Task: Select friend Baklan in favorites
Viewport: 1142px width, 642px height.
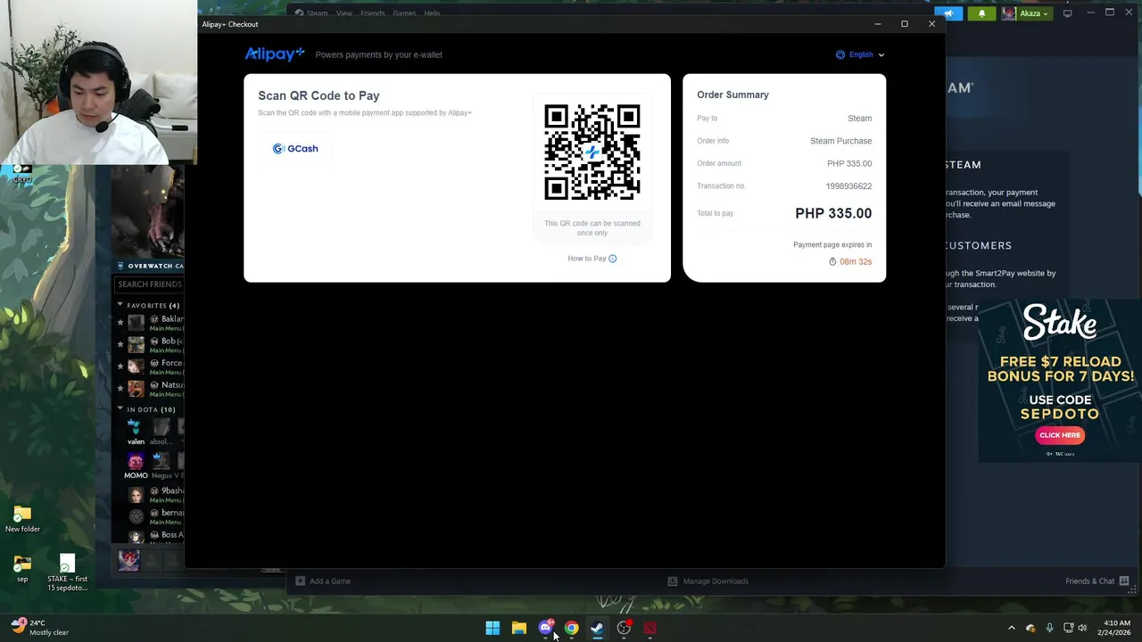Action: coord(156,323)
